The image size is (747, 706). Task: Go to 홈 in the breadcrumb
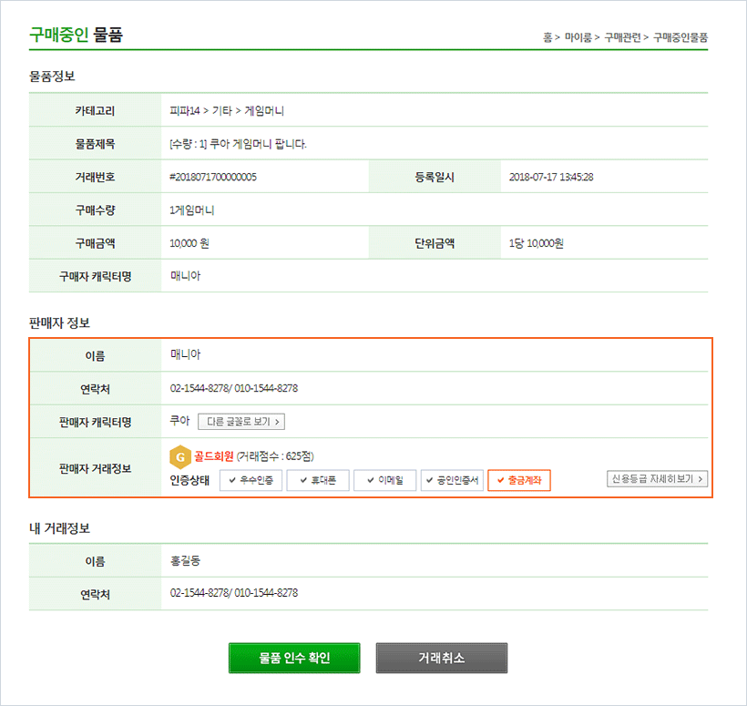tap(547, 37)
